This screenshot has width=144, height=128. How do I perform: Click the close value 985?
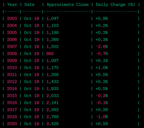50,53
